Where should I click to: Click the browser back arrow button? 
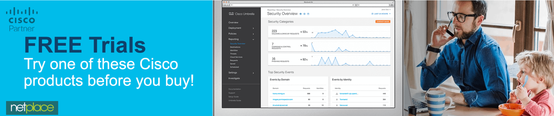225,5
